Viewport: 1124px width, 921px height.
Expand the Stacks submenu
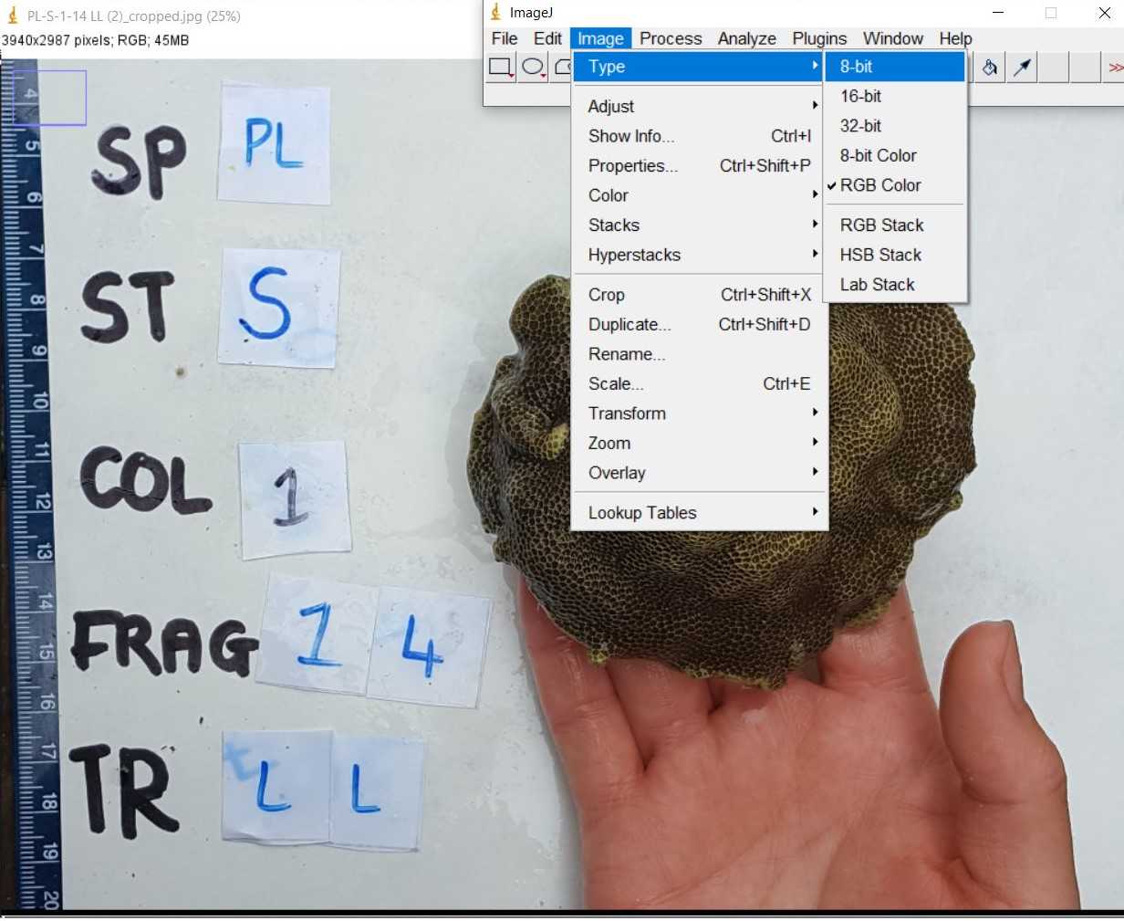(x=699, y=225)
